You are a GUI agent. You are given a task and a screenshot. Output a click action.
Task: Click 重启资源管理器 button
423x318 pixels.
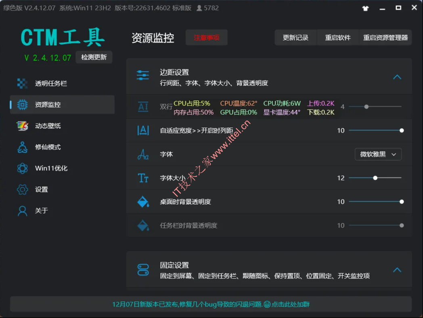[x=385, y=38]
